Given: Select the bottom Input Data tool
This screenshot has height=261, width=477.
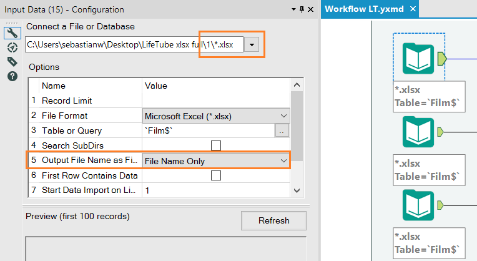Looking at the screenshot, I should point(418,205).
